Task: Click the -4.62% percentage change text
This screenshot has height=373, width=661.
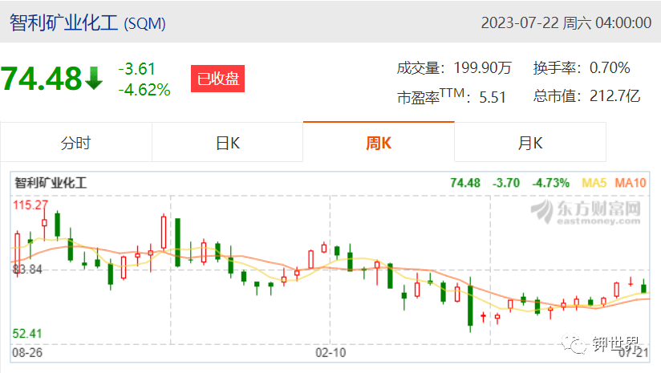Action: (x=144, y=90)
